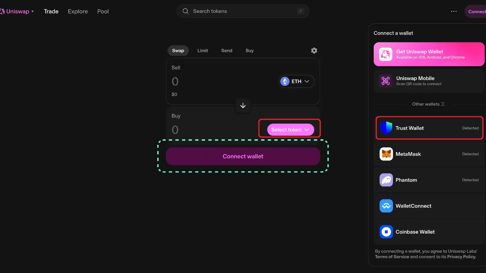Screen dimensions: 486x273
Task: Click the Get Uniswap Wallet unicorn icon
Action: click(386, 54)
